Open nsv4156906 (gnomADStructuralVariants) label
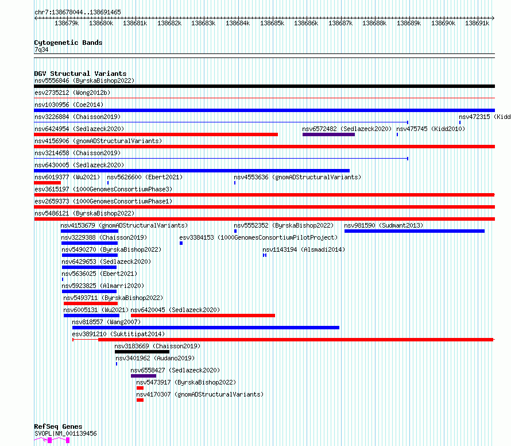Viewport: 511px width, 446px height. (x=98, y=141)
